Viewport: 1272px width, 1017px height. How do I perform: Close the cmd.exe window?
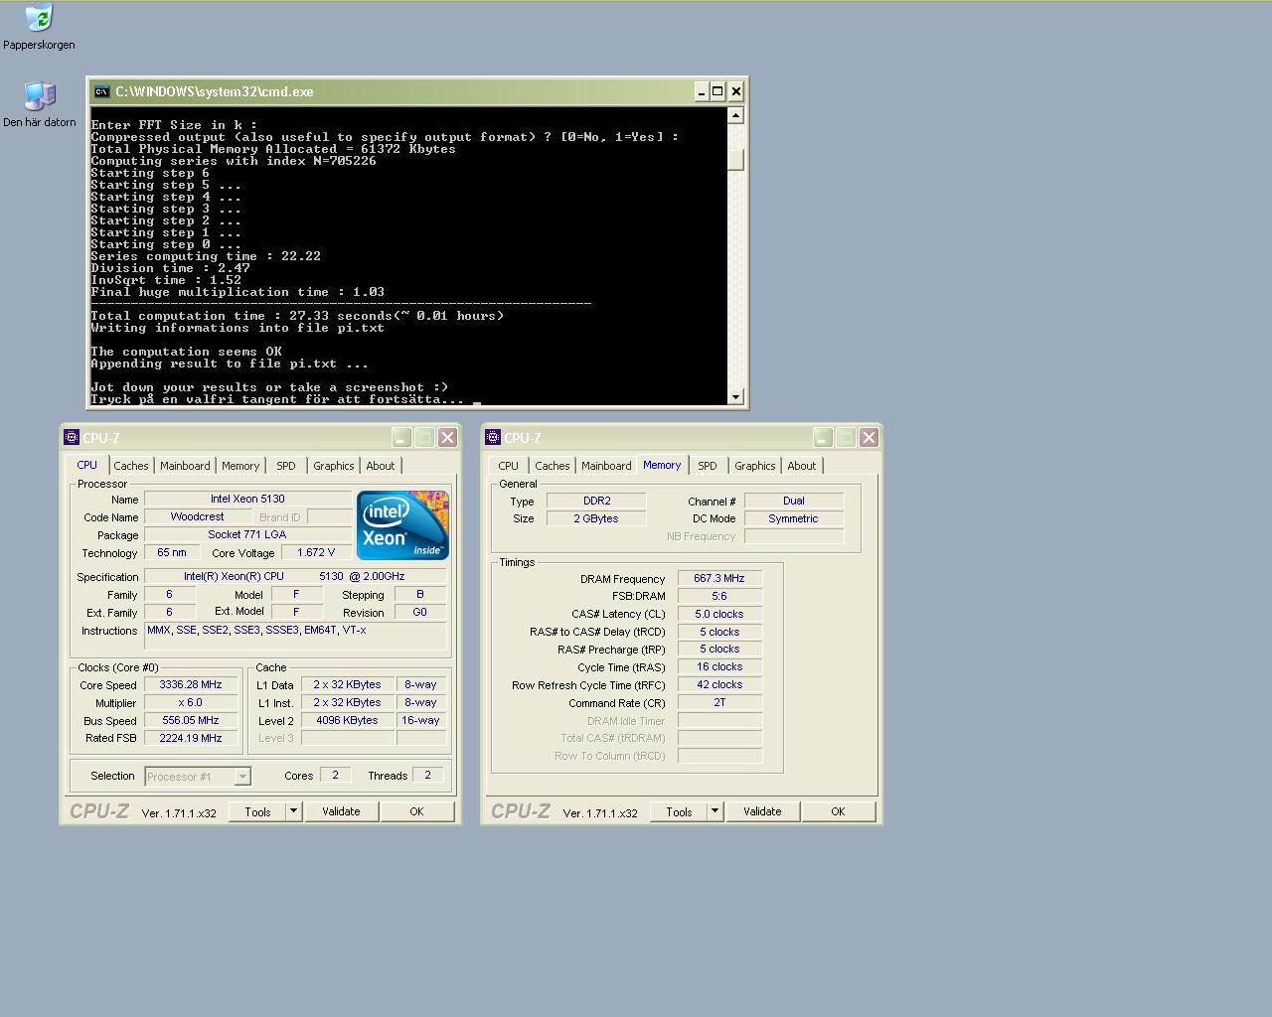pyautogui.click(x=735, y=91)
